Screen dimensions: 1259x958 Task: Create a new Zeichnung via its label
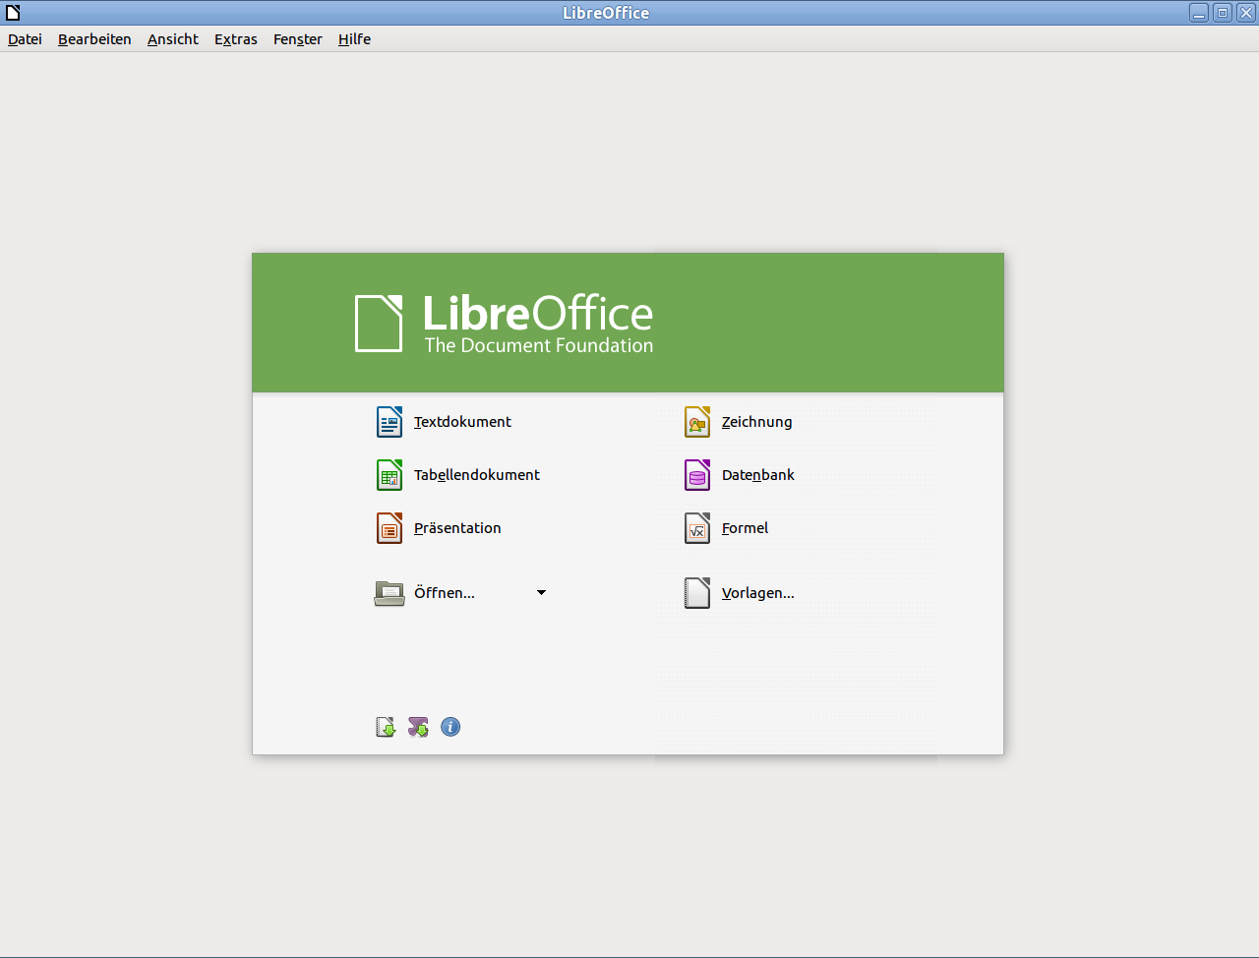tap(756, 422)
